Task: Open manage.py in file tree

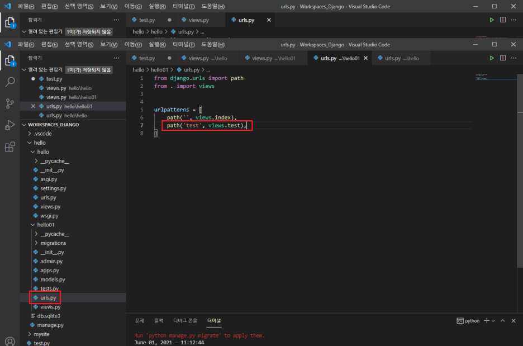Action: click(x=50, y=325)
